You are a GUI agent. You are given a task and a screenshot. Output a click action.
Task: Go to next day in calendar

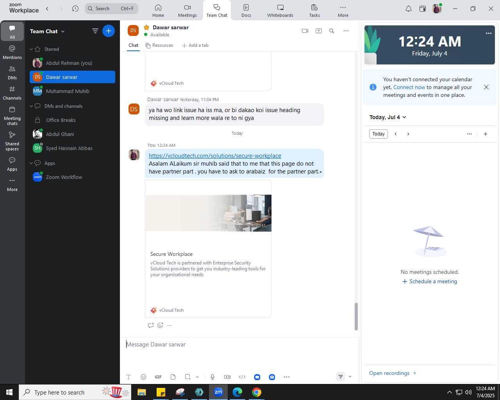(408, 134)
